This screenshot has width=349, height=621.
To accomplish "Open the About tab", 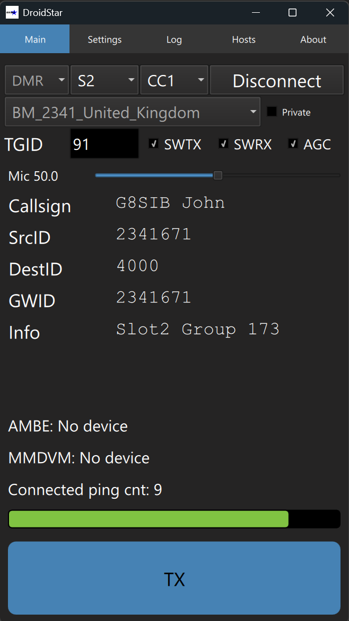I will pyautogui.click(x=313, y=39).
